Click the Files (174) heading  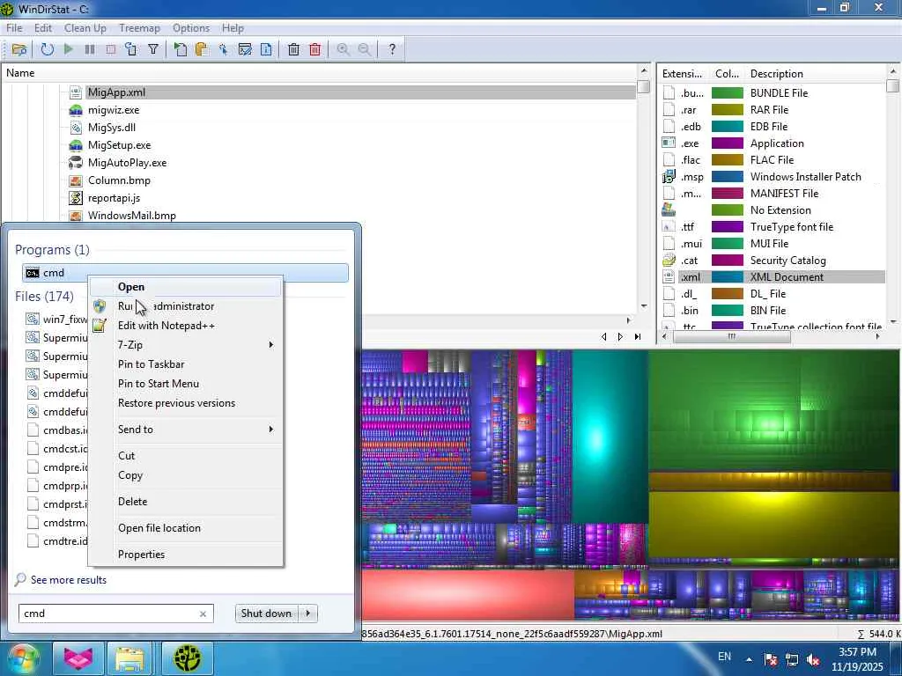(x=44, y=297)
